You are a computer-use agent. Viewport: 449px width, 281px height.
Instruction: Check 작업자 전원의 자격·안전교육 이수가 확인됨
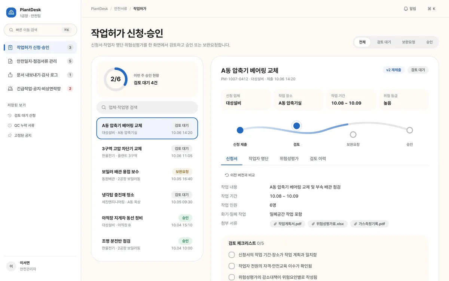coord(232,266)
